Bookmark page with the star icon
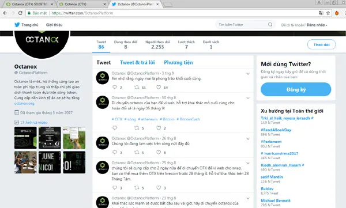Screen dimensions: 346x208 [x=328, y=13]
